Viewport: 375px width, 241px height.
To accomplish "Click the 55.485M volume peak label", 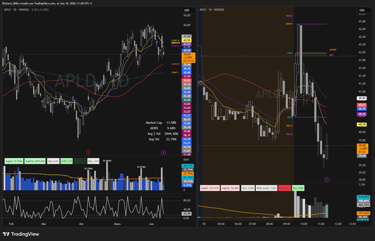I will [x=107, y=160].
